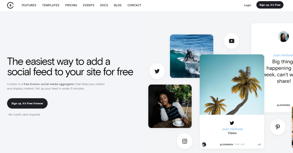Click the Curator lightning bolt logo
Screen dimensions: 293x153
tap(10, 5)
